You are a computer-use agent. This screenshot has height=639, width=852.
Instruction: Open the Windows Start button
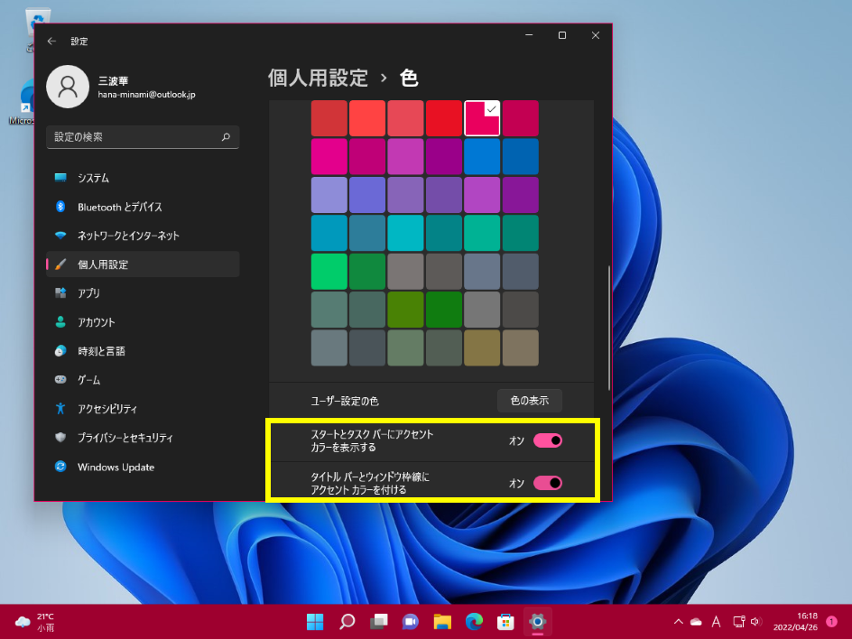coord(315,622)
